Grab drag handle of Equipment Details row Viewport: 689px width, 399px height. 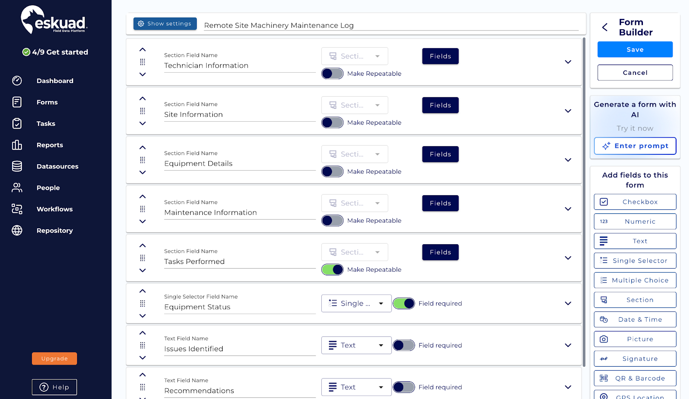(x=143, y=160)
